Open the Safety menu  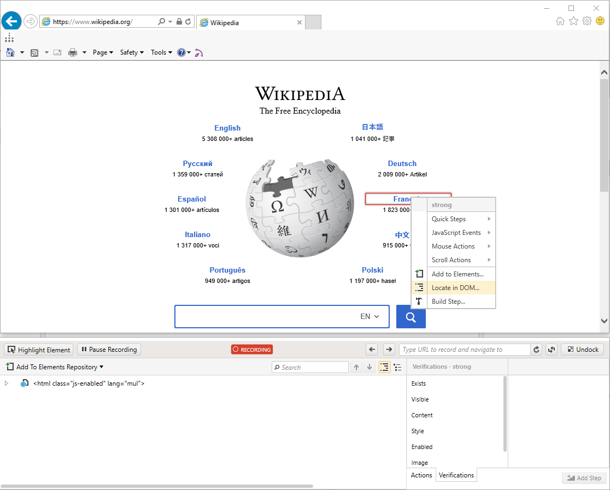[132, 52]
